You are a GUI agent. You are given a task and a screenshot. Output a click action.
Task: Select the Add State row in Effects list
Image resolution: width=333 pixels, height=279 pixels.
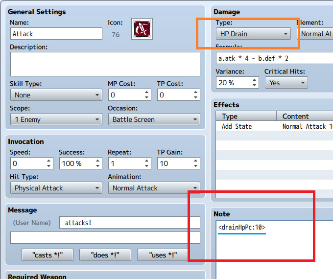274,126
